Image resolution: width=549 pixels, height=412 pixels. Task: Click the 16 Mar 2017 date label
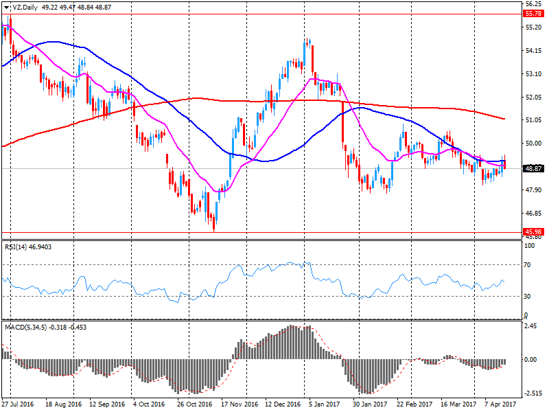coord(458,404)
